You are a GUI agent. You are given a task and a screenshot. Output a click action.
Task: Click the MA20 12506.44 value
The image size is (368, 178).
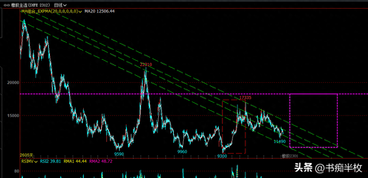tap(100, 11)
